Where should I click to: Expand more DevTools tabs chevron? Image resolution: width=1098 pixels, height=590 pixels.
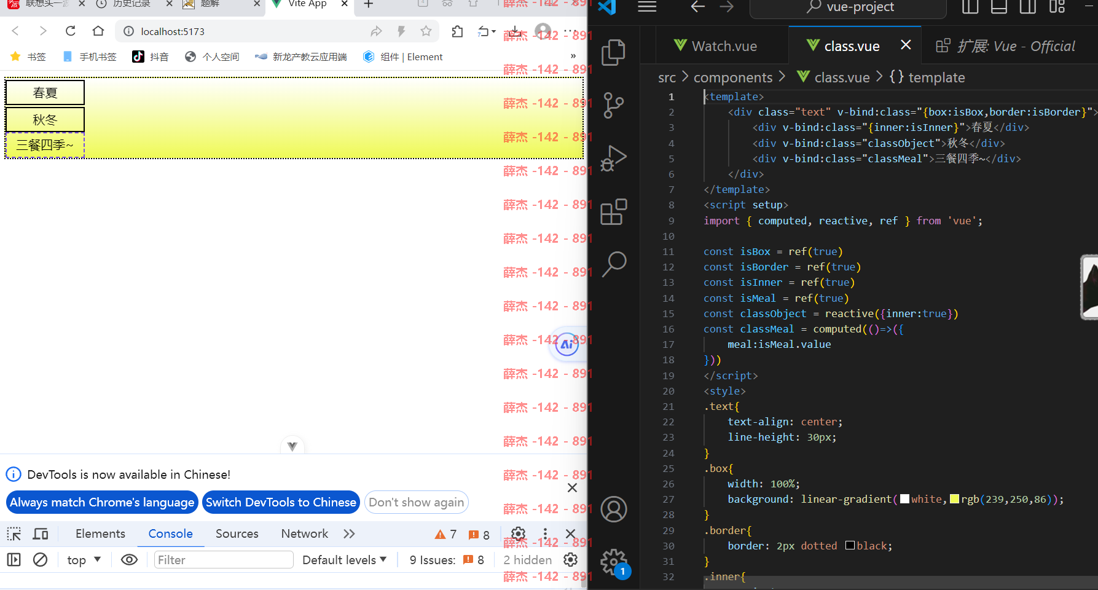pyautogui.click(x=349, y=533)
